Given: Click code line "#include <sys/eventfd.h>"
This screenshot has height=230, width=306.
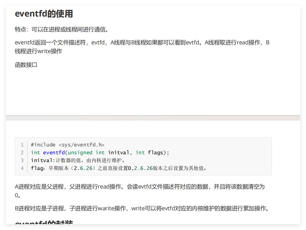Looking at the screenshot, I should (x=67, y=145).
